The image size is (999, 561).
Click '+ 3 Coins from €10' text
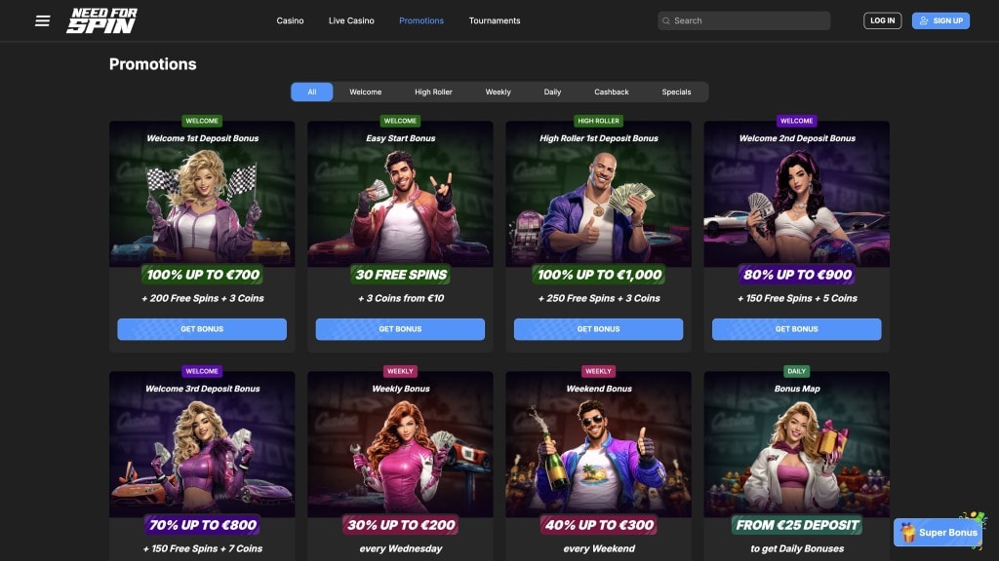[x=401, y=298]
